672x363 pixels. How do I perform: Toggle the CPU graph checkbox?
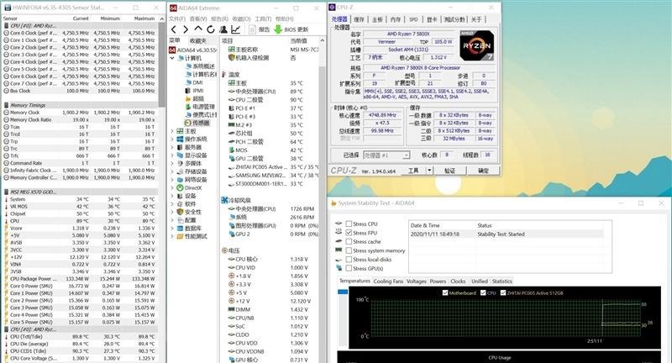(483, 292)
